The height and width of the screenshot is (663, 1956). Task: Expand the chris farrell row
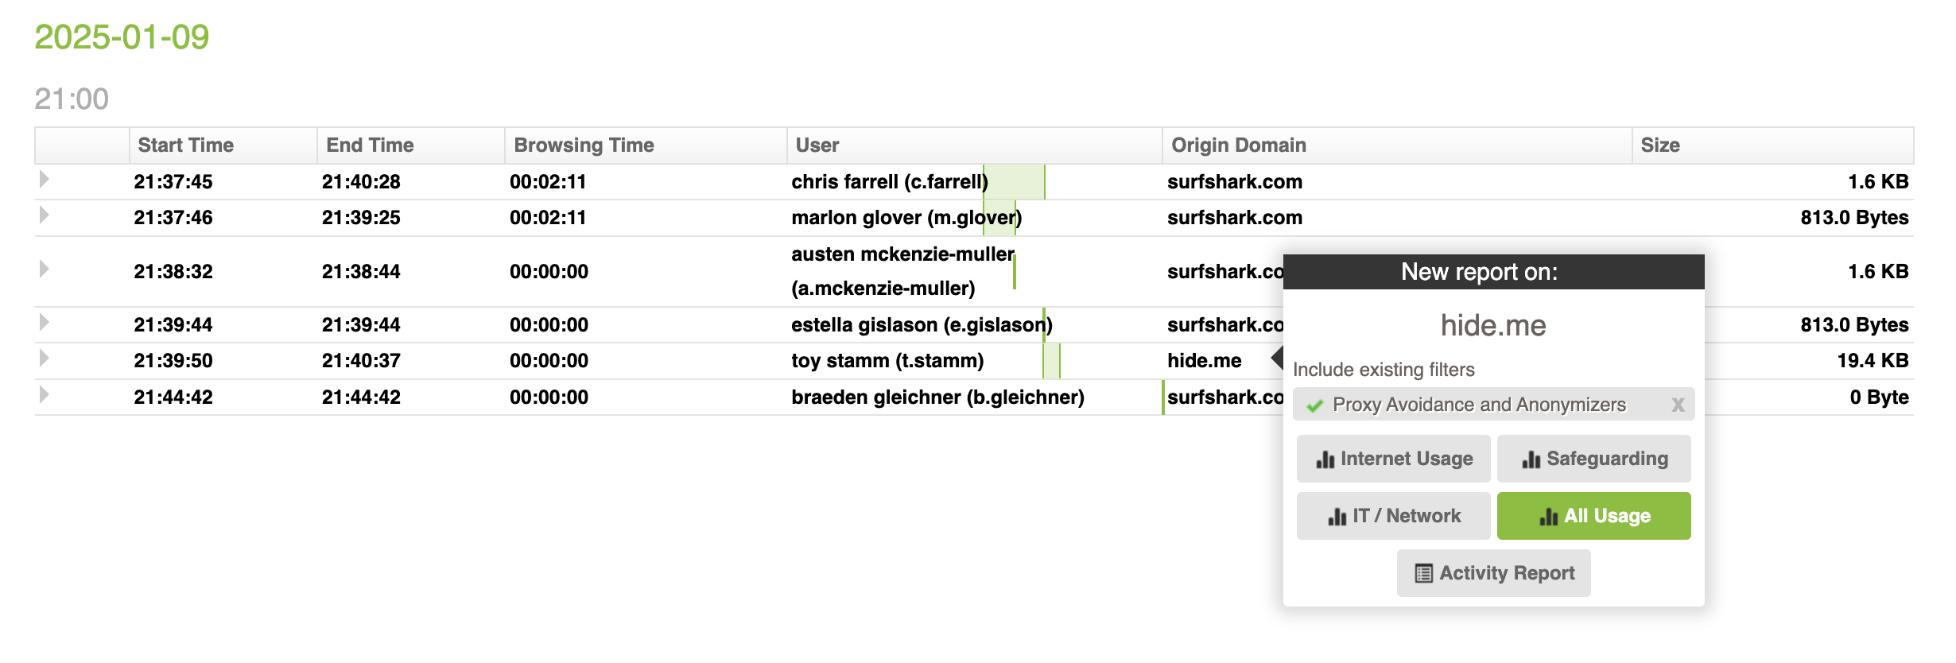coord(45,180)
